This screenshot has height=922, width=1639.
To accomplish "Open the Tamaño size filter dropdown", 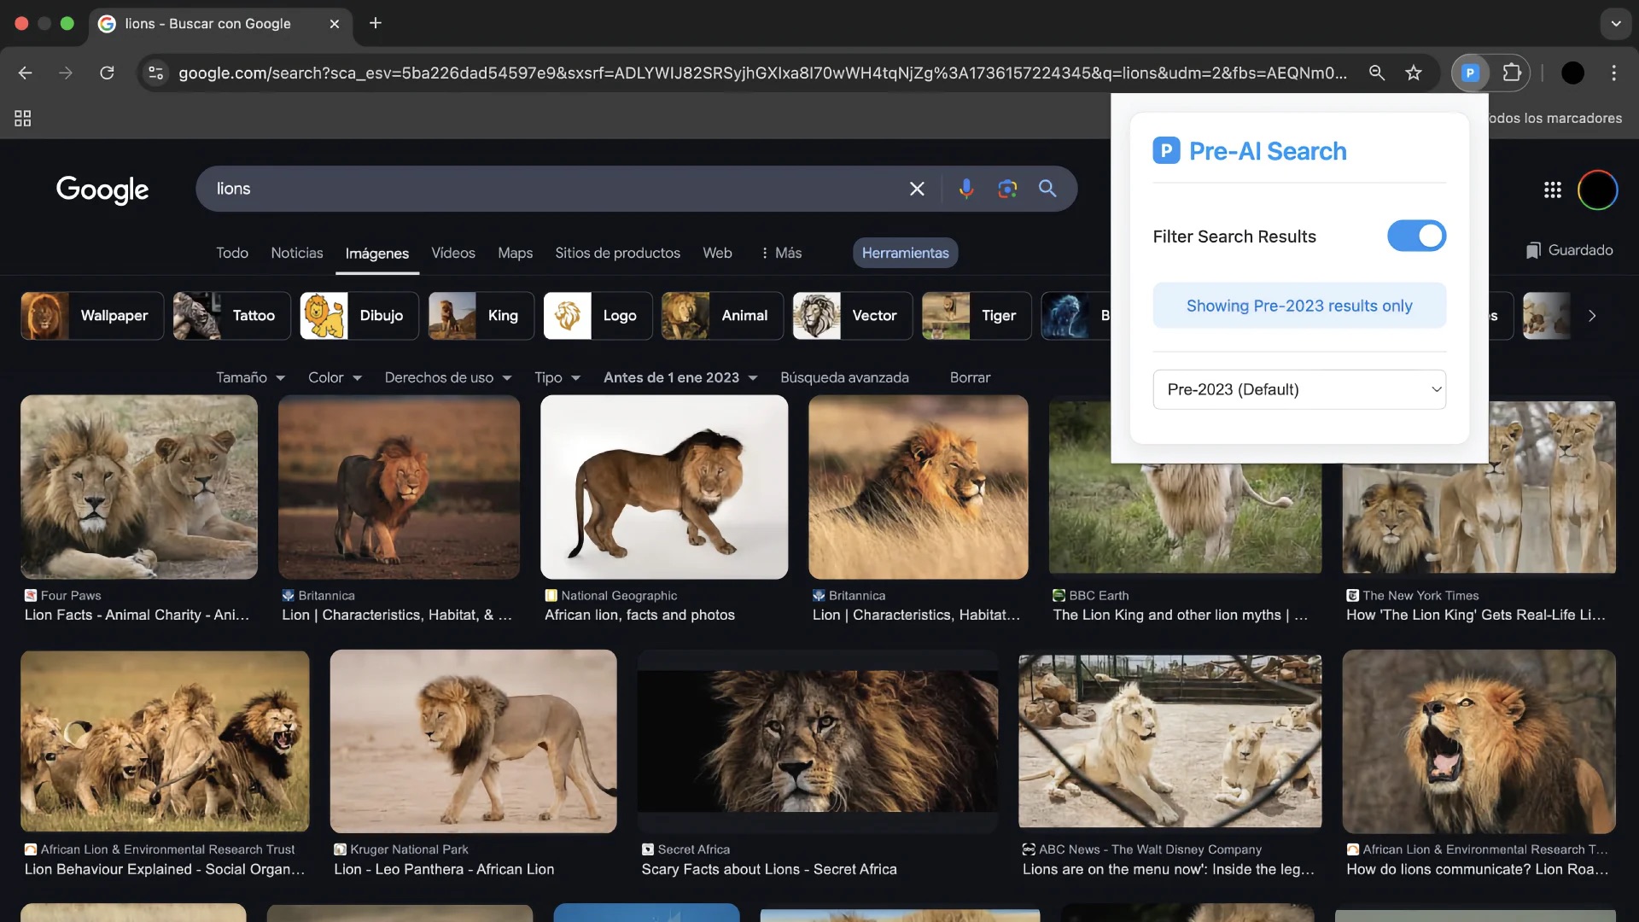I will pyautogui.click(x=247, y=377).
